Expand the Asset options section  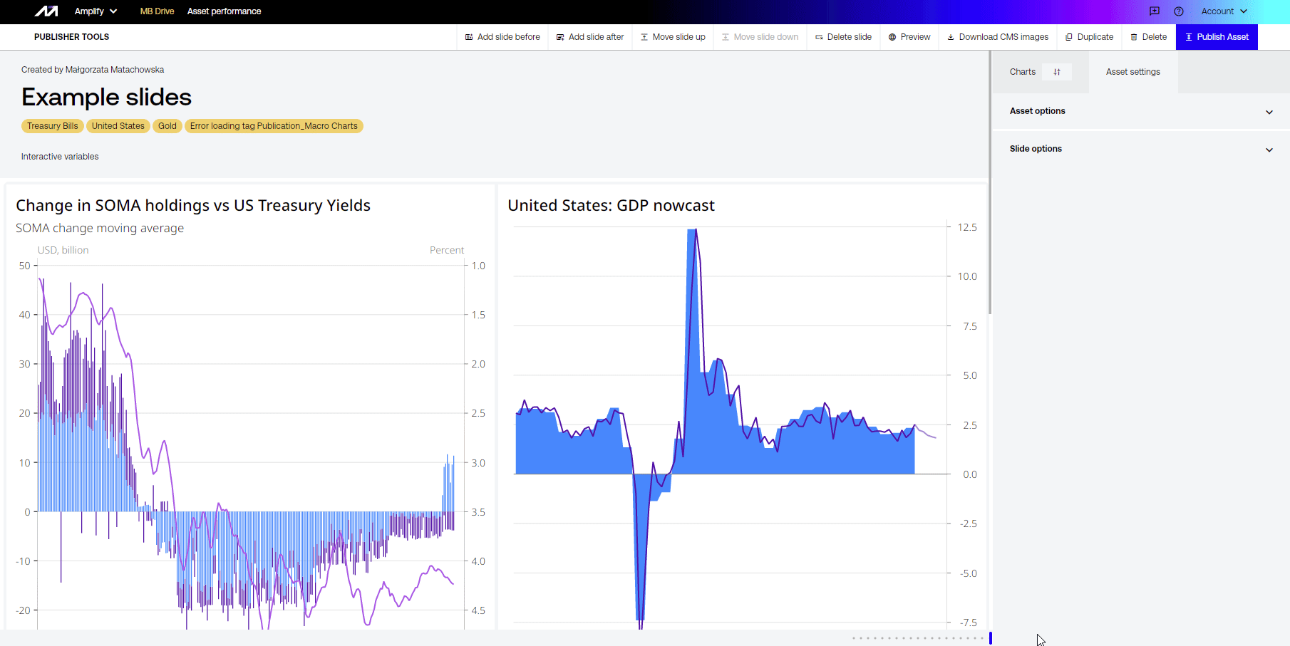[1140, 111]
